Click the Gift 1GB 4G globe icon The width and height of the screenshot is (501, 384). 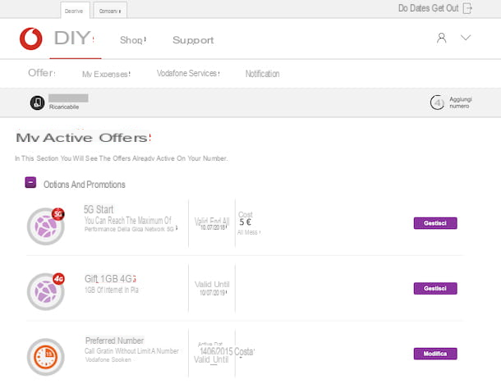click(46, 291)
